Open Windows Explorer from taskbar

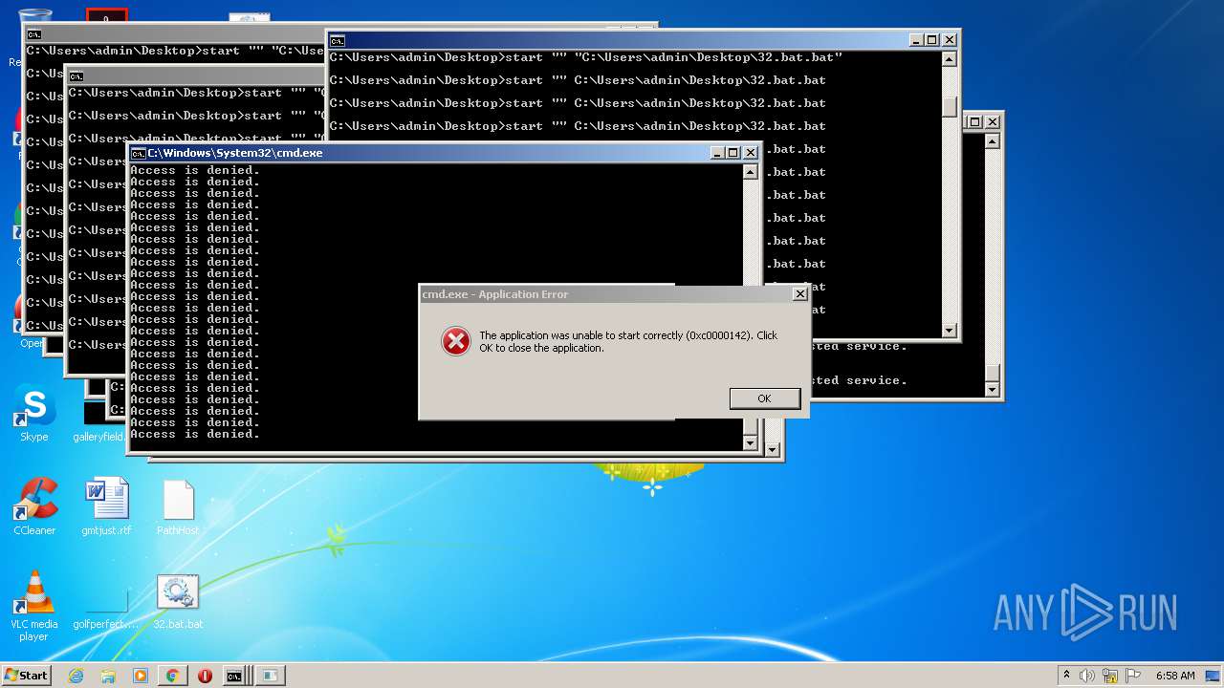108,676
